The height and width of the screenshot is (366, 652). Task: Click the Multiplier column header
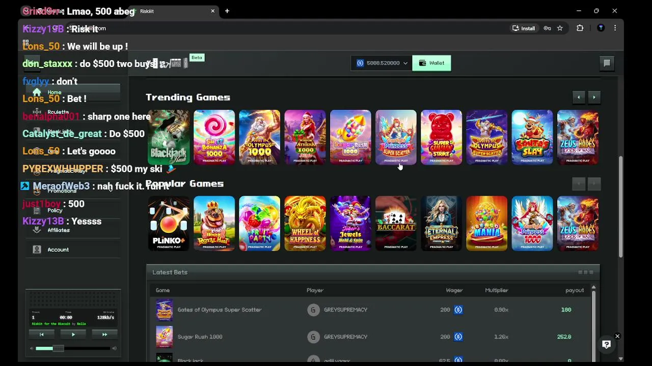497,290
